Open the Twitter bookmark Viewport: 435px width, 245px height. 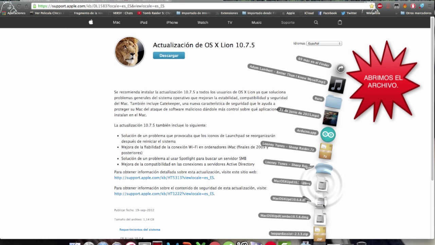point(349,13)
